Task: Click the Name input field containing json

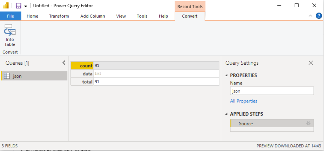Action: click(x=272, y=91)
